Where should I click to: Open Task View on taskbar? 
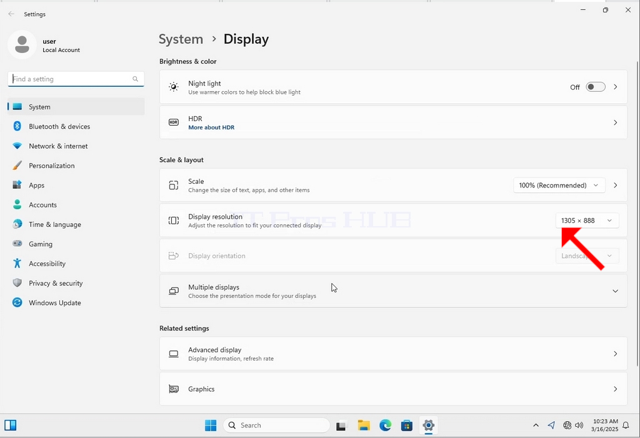tap(341, 426)
